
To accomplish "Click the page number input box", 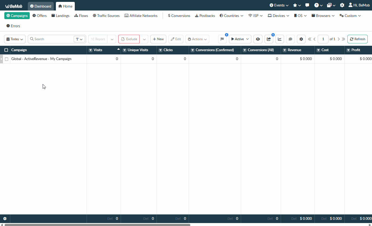I will [x=323, y=39].
